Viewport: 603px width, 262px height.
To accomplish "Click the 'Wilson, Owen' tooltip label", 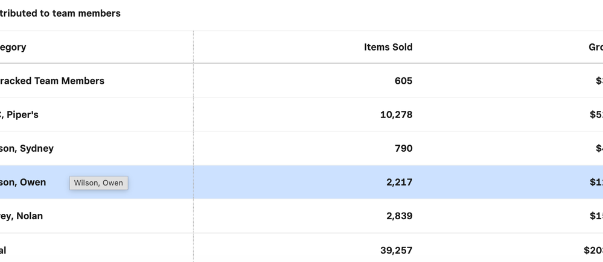I will click(x=98, y=183).
